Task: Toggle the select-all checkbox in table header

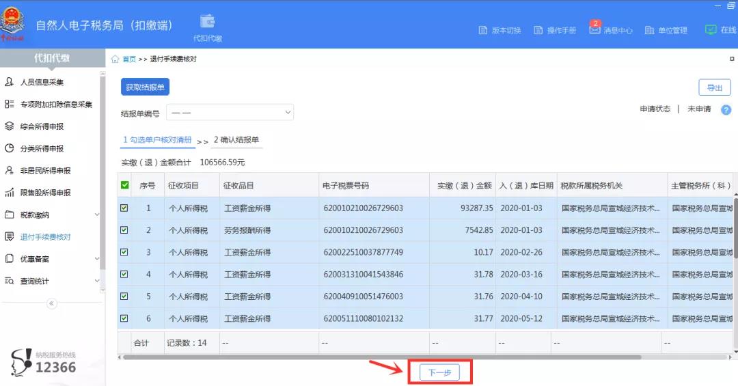Action: tap(125, 185)
